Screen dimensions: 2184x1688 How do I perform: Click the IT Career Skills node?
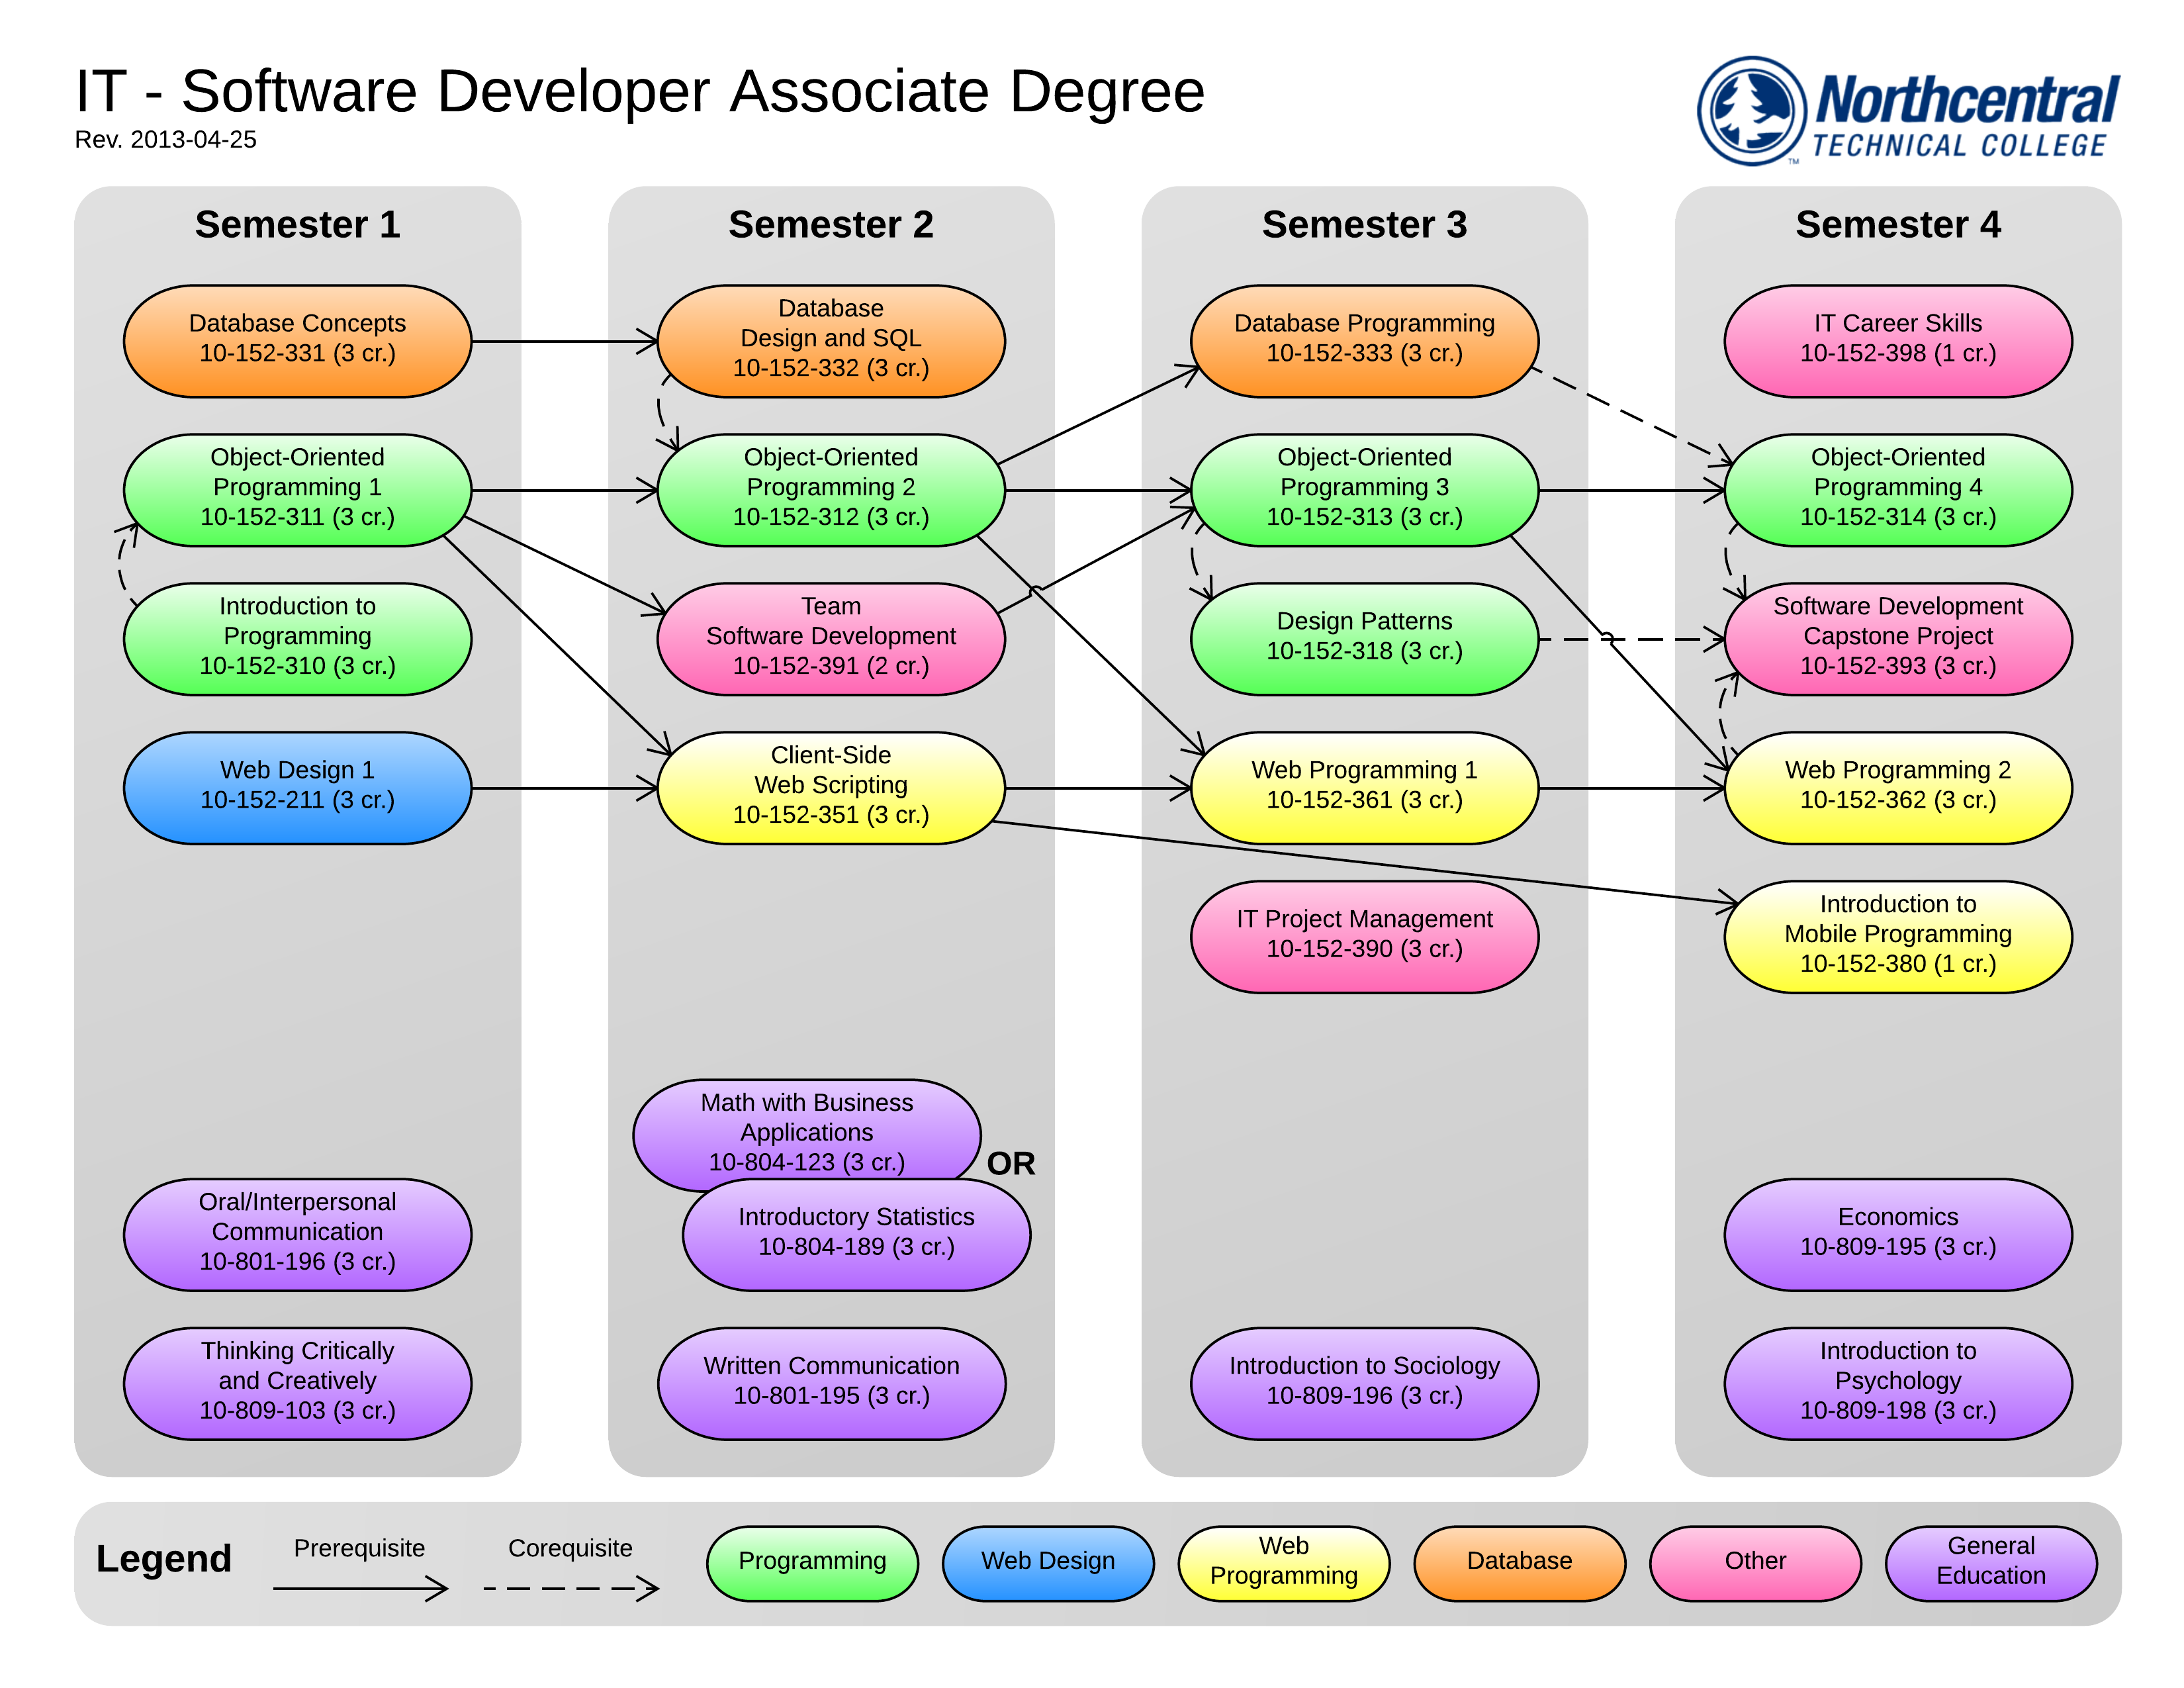point(1897,340)
